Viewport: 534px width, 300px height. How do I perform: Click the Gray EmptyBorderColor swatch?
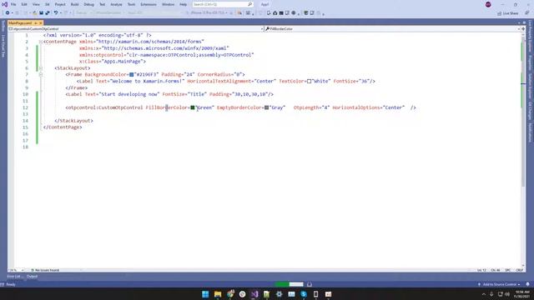click(267, 107)
